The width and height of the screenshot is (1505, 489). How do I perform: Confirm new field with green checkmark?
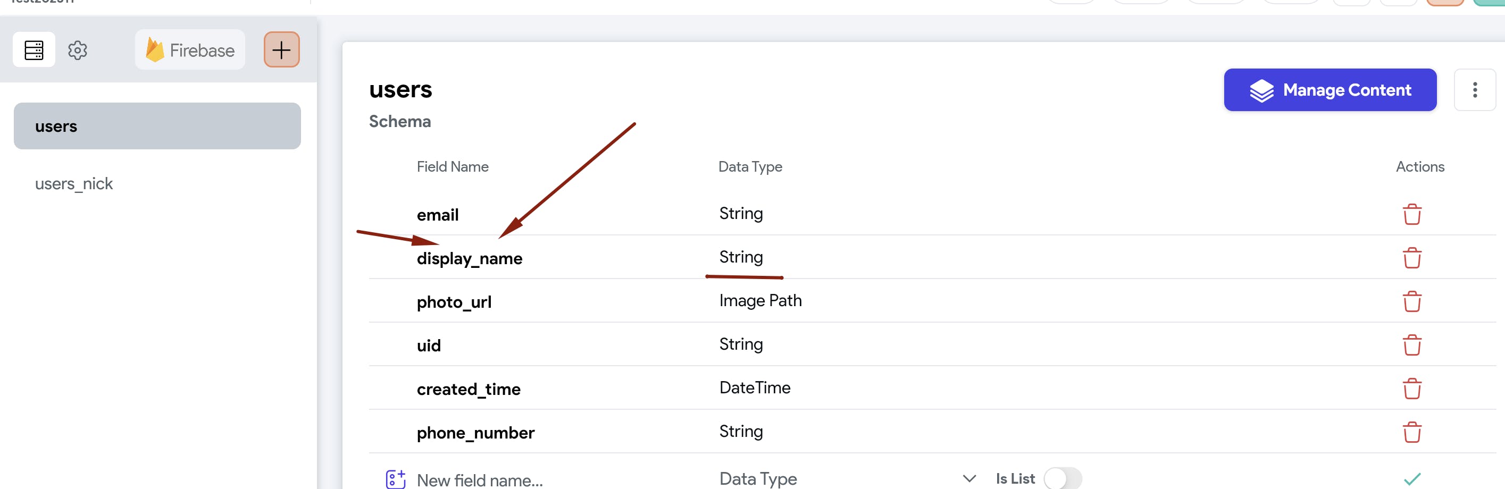(x=1411, y=479)
